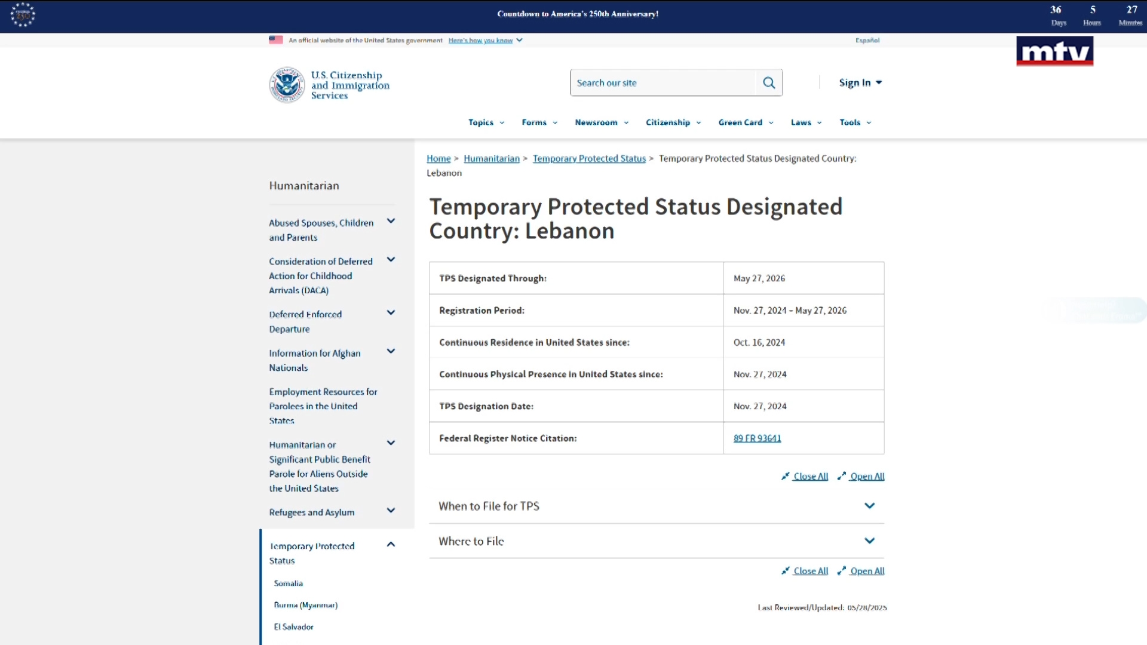Screen dimensions: 1147x645
Task: Go to Humanitarian breadcrumb link
Action: click(x=492, y=158)
